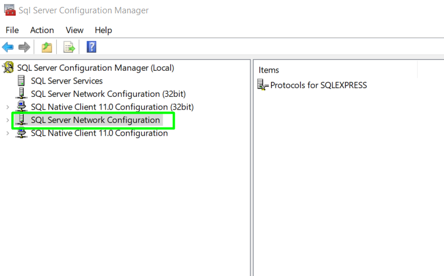Image resolution: width=444 pixels, height=276 pixels.
Task: Select SQL Server Configuration Manager (Local) root
Action: (x=95, y=68)
